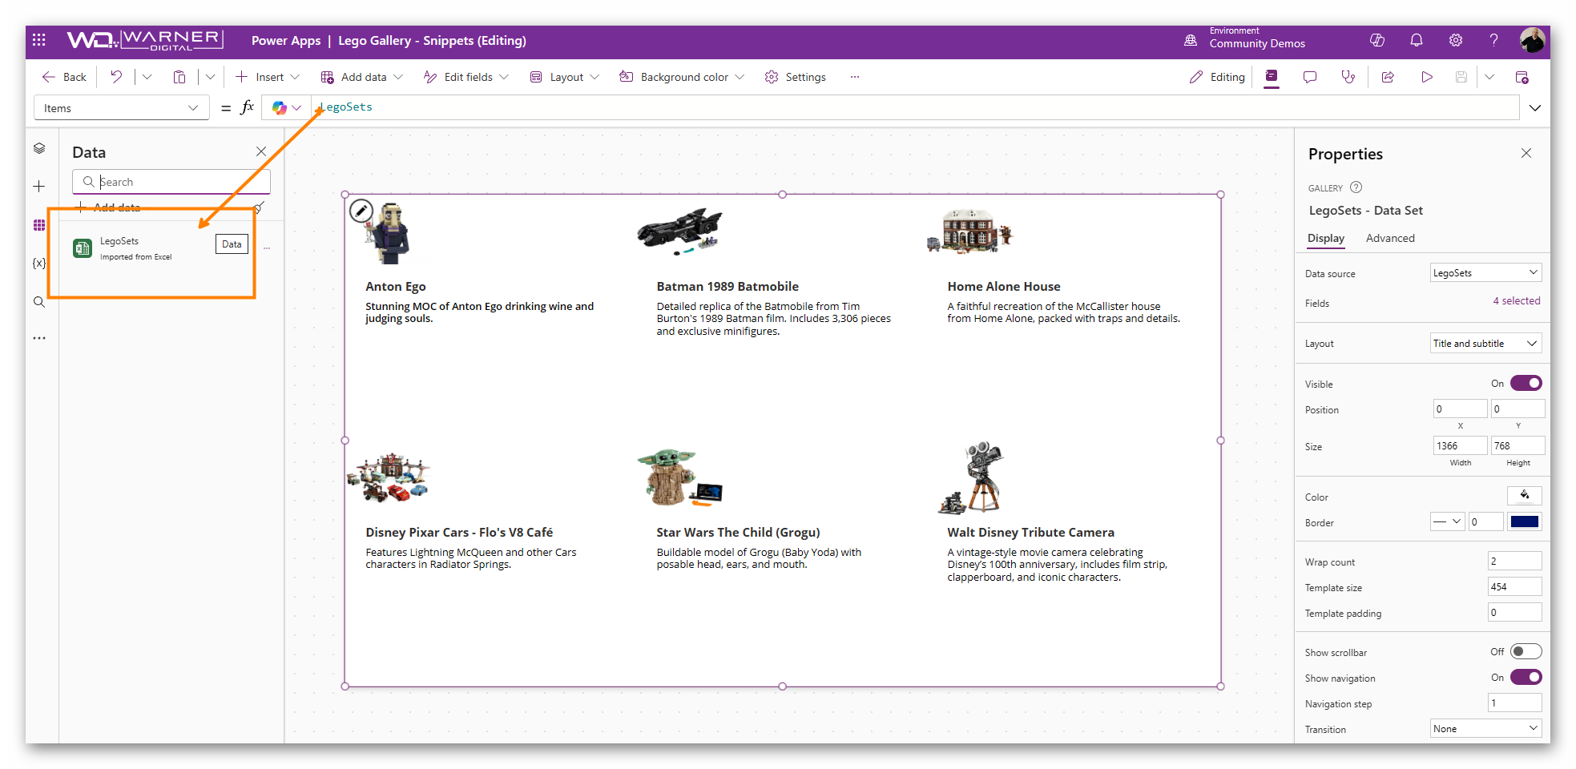This screenshot has width=1576, height=769.
Task: Click the Template size input field
Action: [1514, 586]
